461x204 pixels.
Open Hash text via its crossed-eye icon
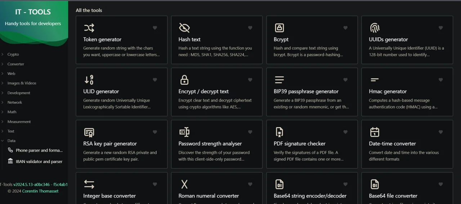184,28
